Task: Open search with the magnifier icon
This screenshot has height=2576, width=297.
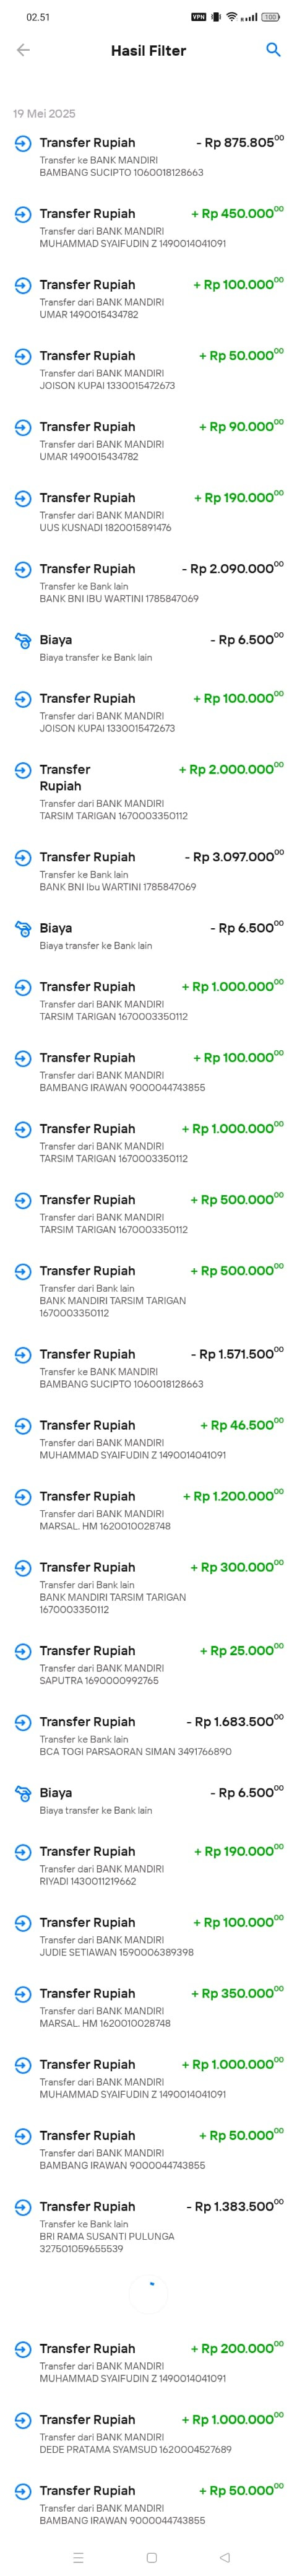Action: click(273, 50)
